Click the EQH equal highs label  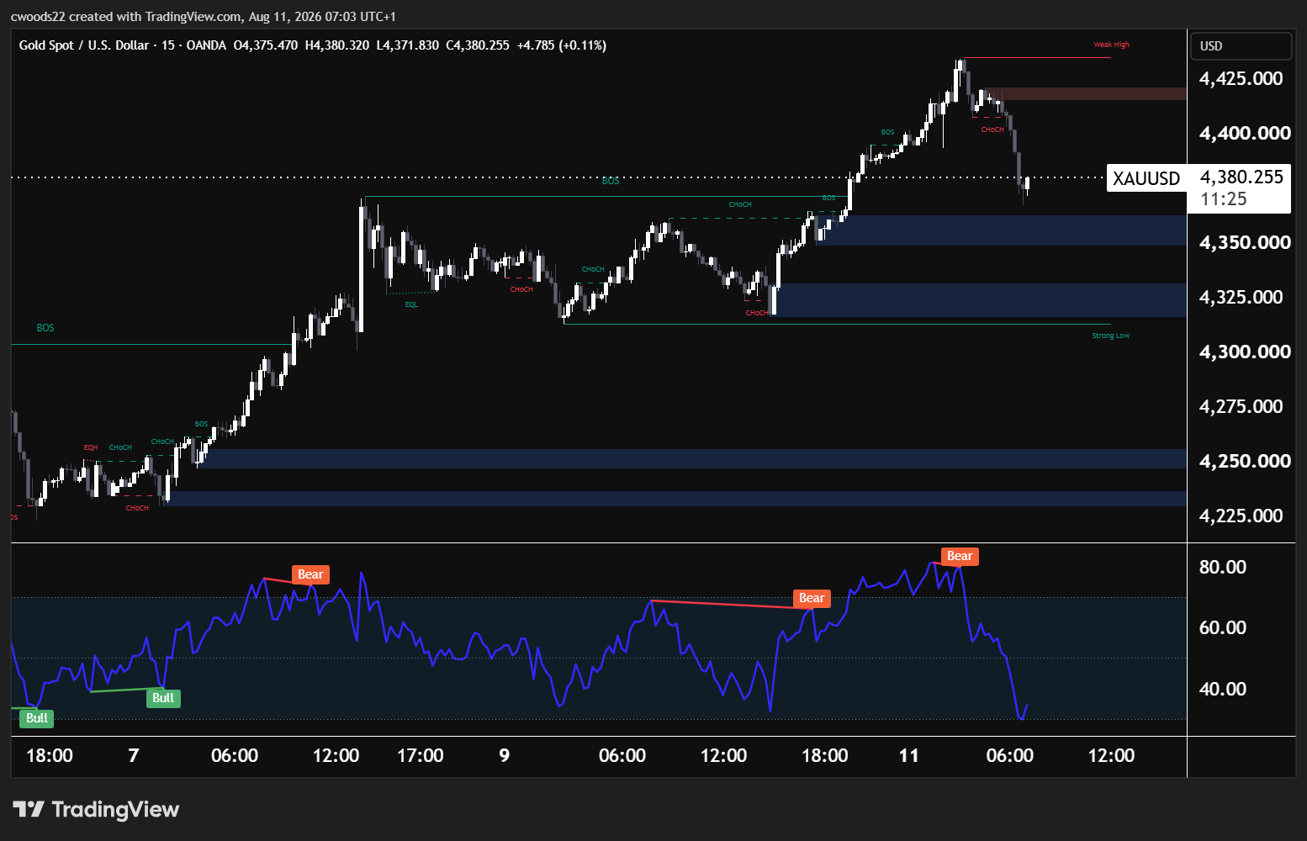coord(91,447)
